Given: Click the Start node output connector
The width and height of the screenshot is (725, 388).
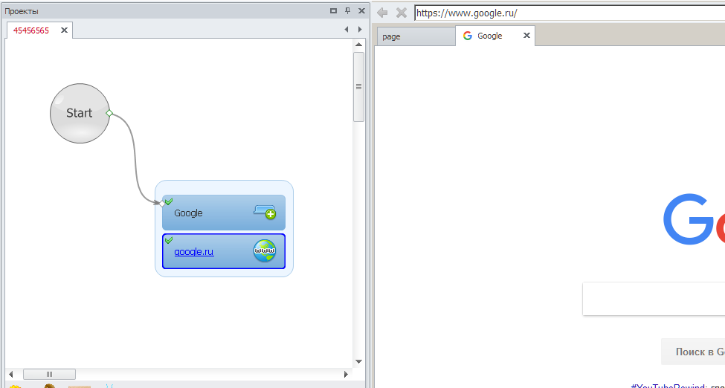Looking at the screenshot, I should [109, 113].
